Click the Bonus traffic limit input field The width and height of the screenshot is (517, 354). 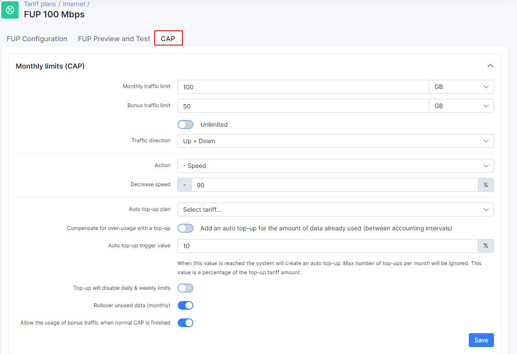tap(303, 106)
